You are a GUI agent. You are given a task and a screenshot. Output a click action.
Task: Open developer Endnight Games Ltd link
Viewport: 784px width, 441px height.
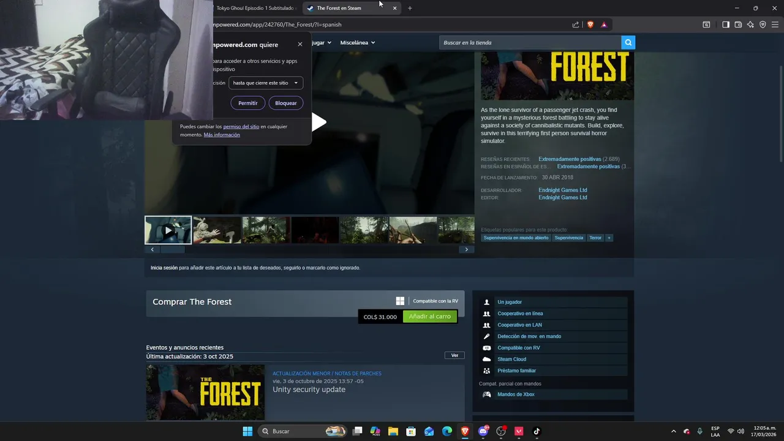[563, 190]
